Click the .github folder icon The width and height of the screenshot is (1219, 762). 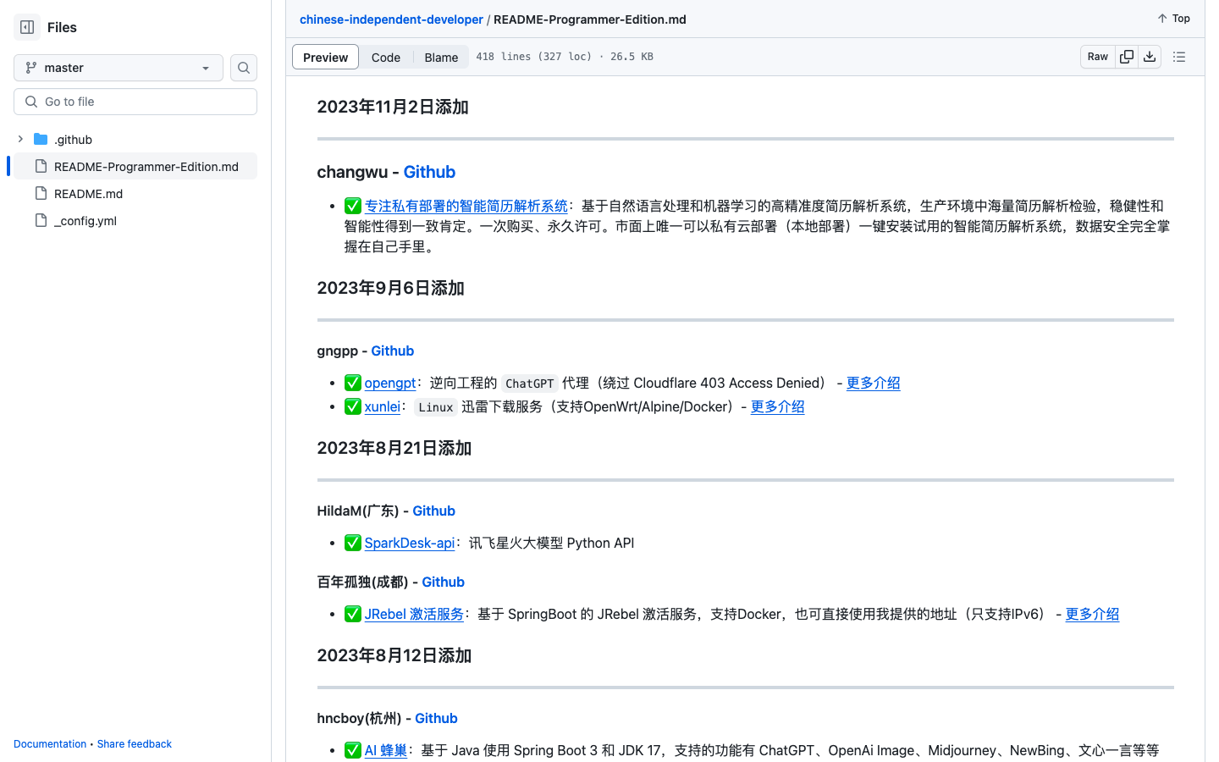click(40, 139)
